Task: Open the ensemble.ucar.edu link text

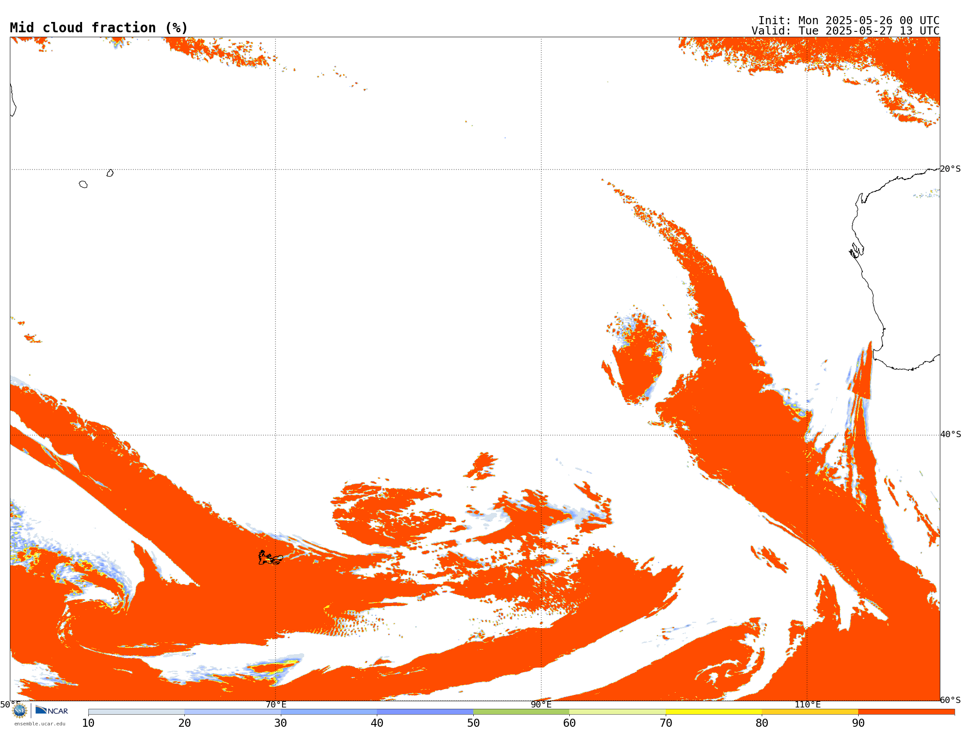Action: coord(40,724)
